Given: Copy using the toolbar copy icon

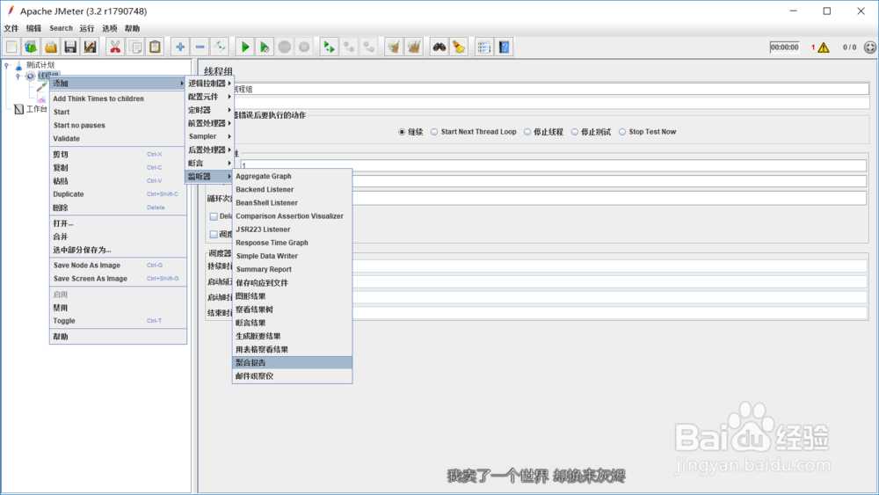Looking at the screenshot, I should (135, 47).
